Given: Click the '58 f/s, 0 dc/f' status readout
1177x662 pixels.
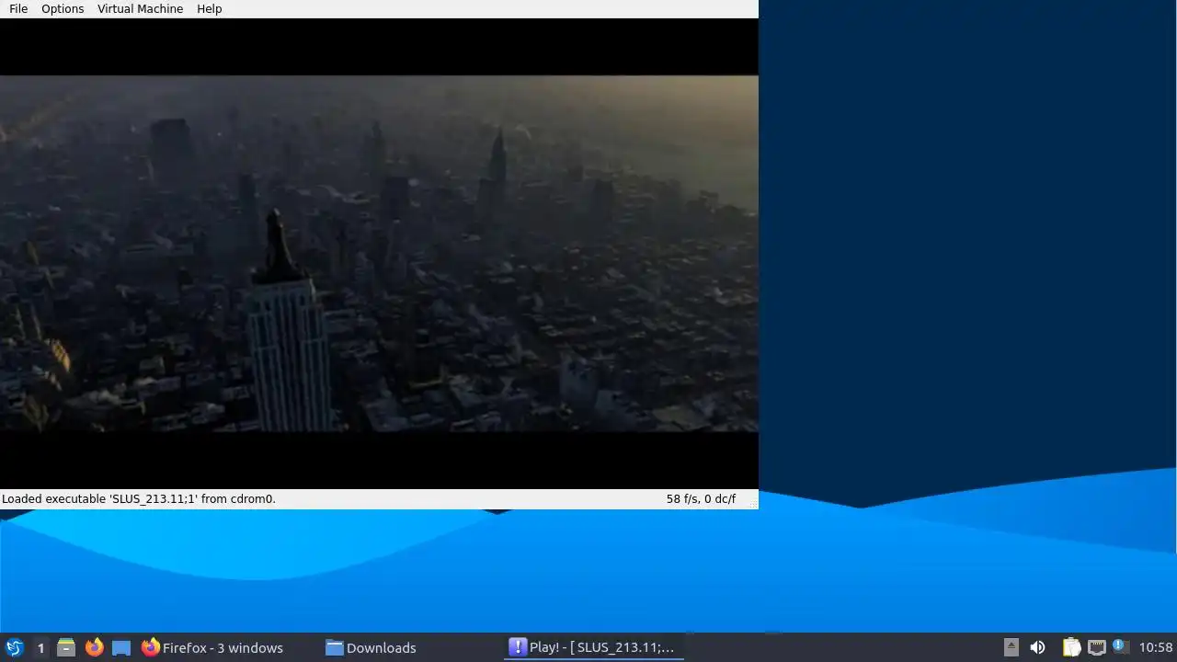Looking at the screenshot, I should pos(701,499).
